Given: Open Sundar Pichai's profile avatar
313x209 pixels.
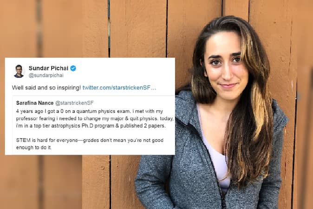Looking at the screenshot, I should coord(19,71).
